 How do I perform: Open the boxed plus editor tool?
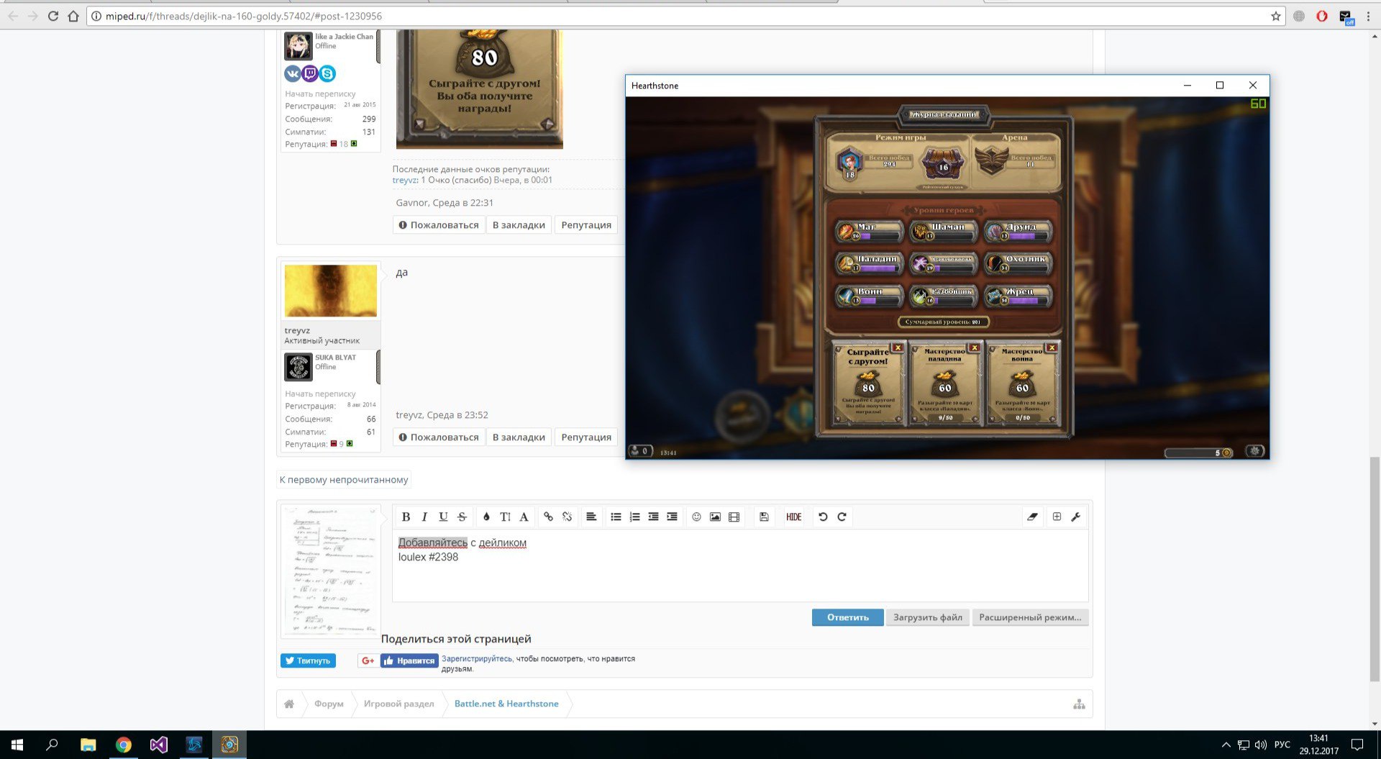(1057, 517)
